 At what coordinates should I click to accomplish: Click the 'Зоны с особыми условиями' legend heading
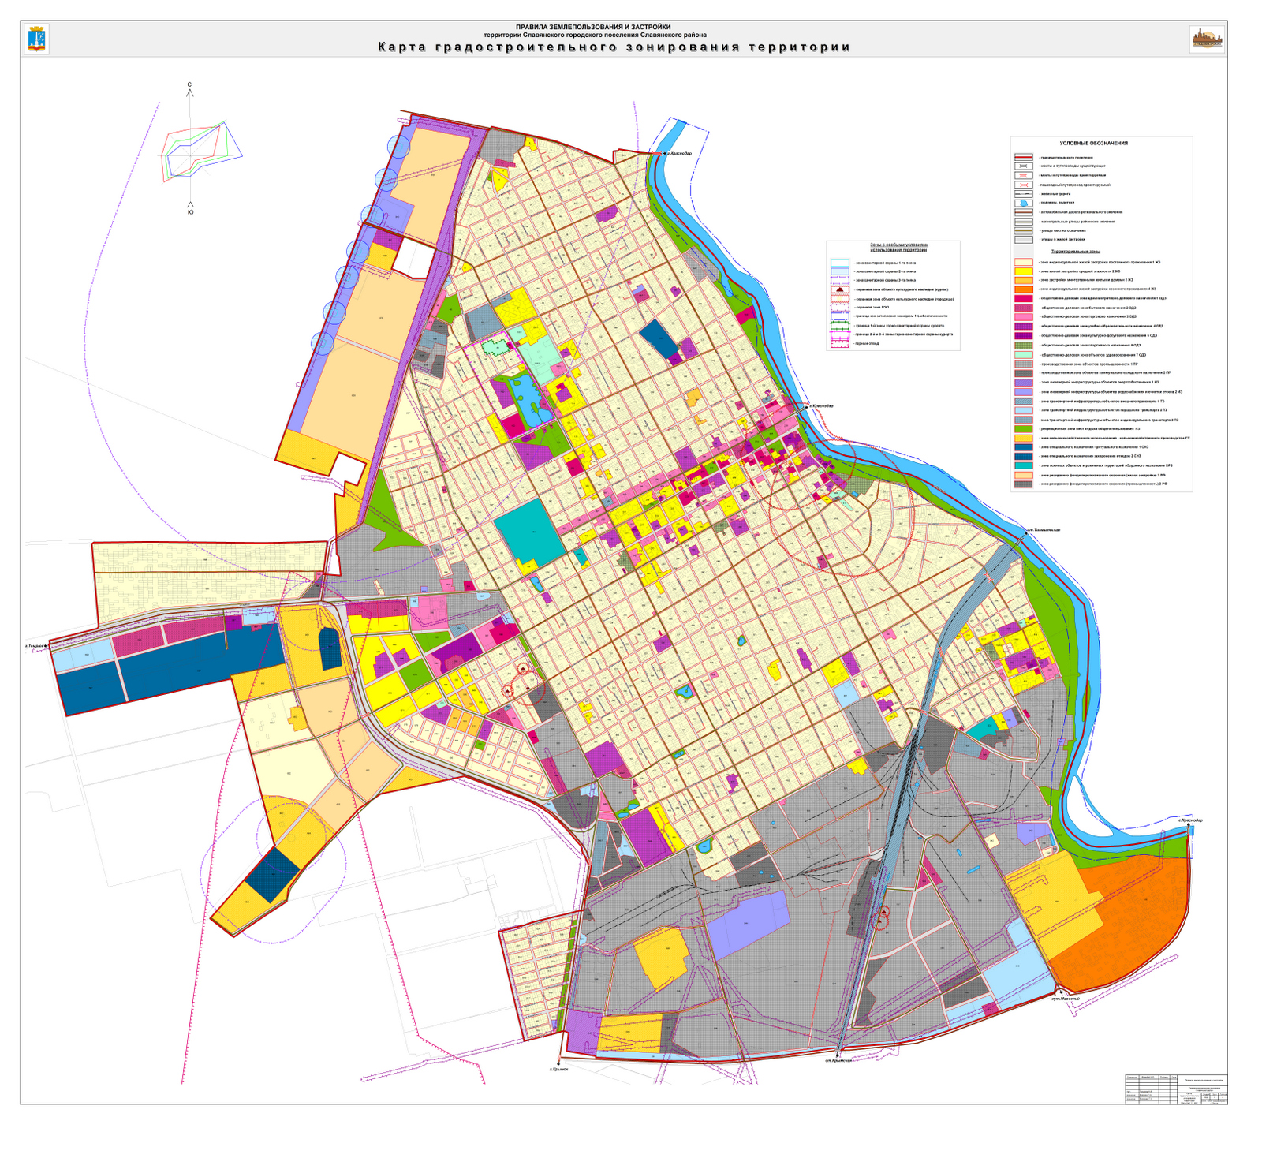[x=900, y=247]
